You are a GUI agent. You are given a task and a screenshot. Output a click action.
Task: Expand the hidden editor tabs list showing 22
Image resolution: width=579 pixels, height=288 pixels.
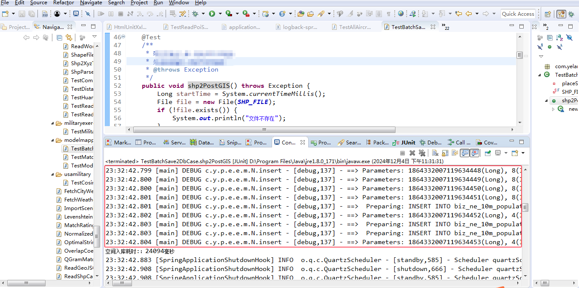coord(445,27)
